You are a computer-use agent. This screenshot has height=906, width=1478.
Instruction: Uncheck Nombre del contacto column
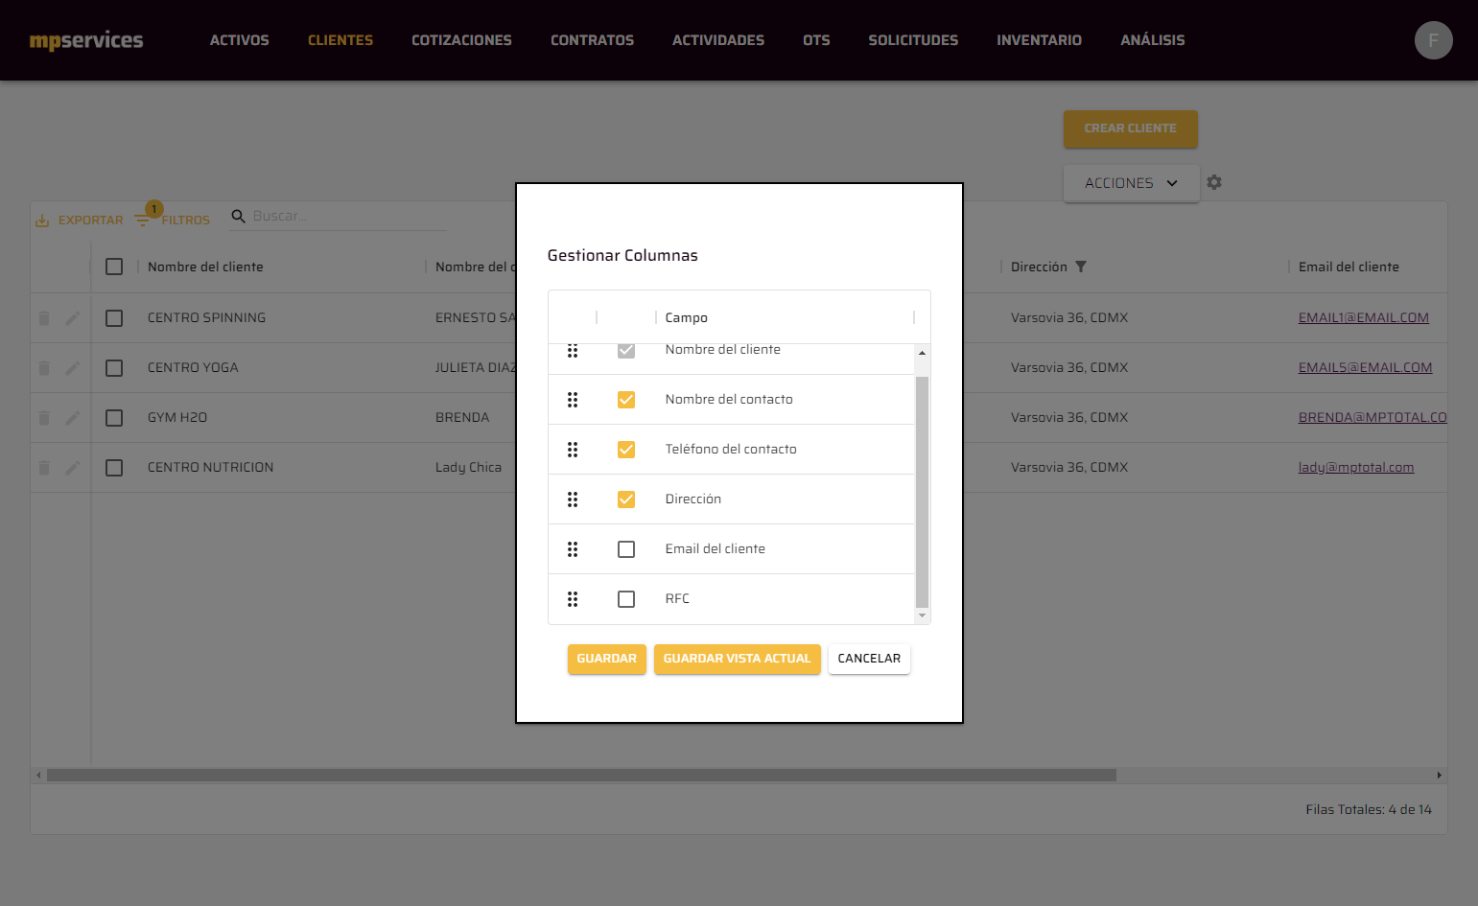(x=626, y=400)
